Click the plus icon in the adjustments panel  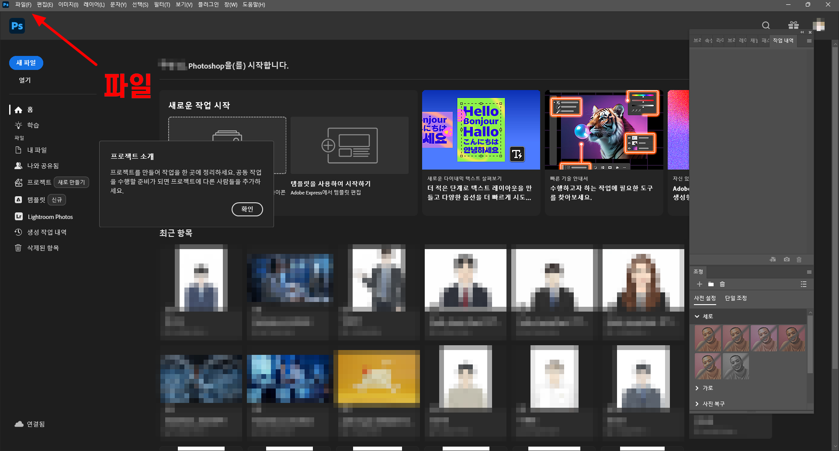699,284
